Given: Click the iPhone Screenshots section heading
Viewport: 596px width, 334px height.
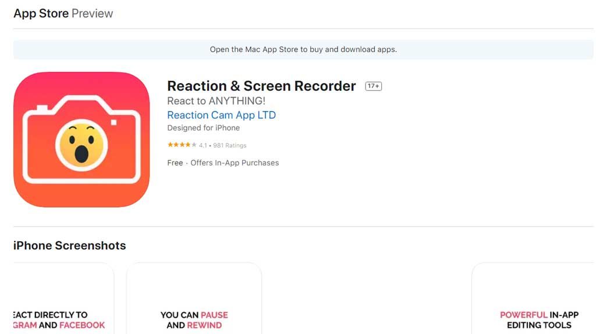Looking at the screenshot, I should (x=69, y=246).
